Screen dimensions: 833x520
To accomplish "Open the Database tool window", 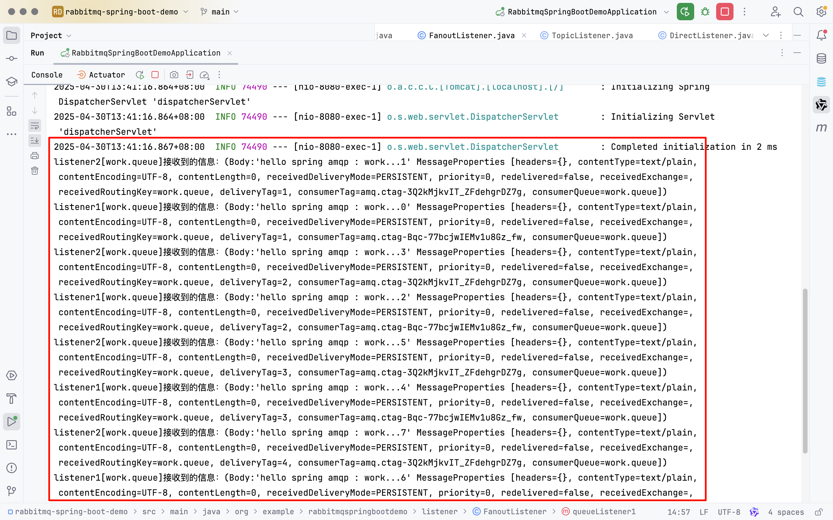I will tap(821, 58).
